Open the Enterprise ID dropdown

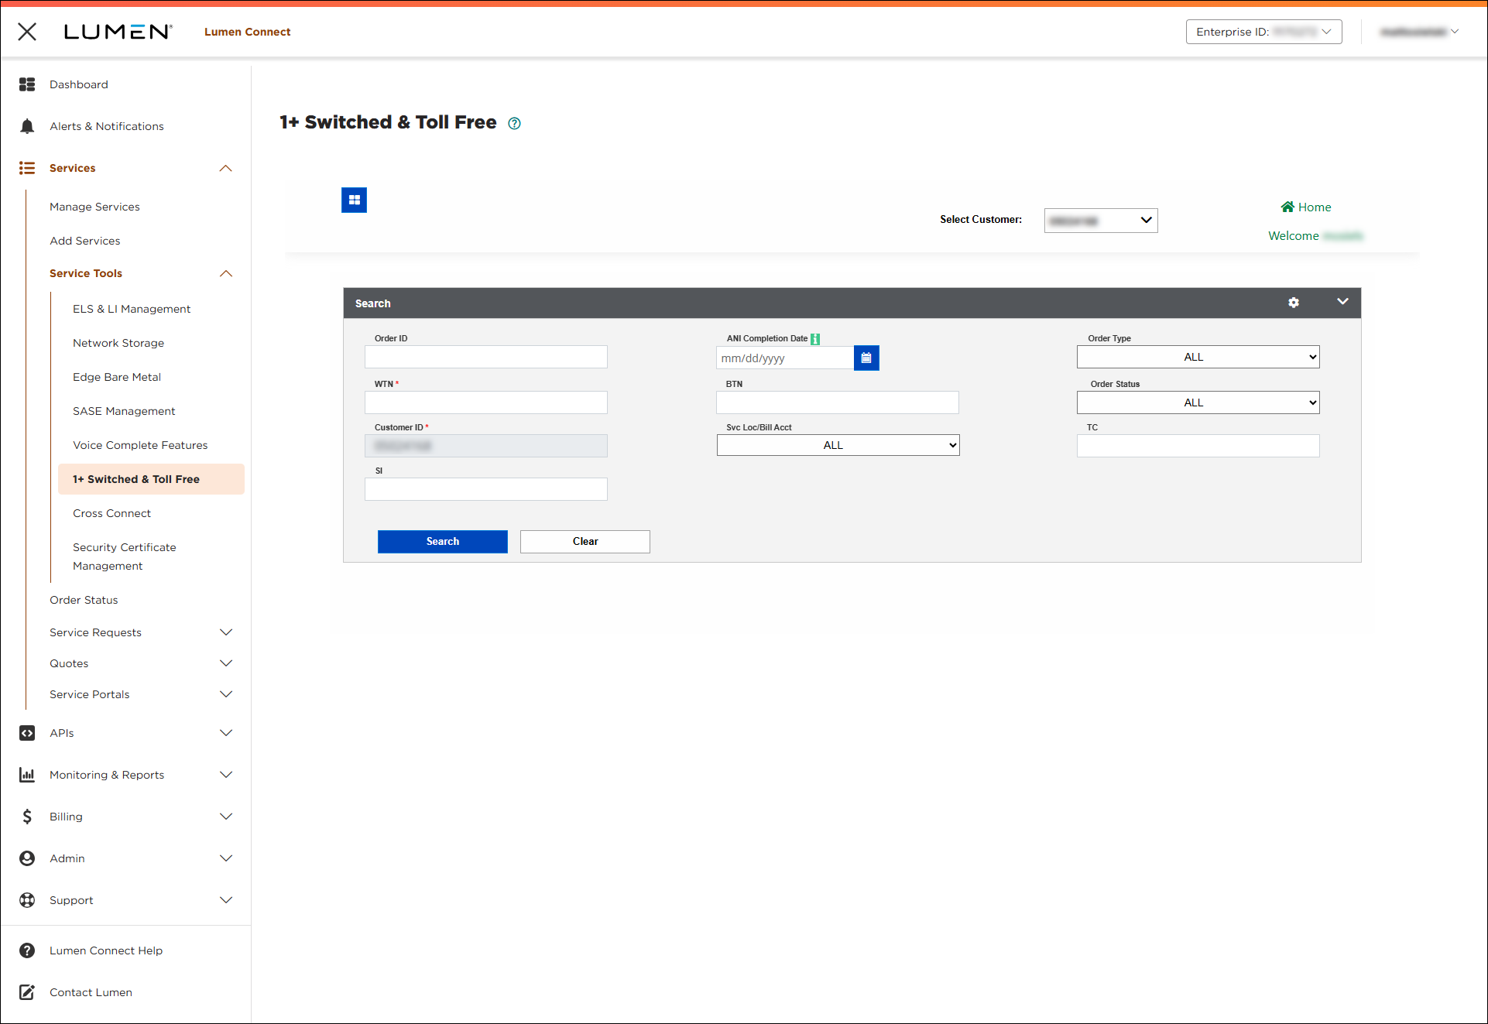pyautogui.click(x=1263, y=32)
